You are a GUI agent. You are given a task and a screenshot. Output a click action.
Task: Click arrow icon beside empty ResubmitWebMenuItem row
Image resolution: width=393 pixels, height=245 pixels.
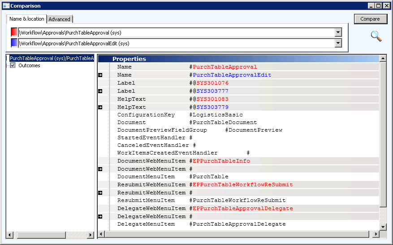(x=100, y=193)
